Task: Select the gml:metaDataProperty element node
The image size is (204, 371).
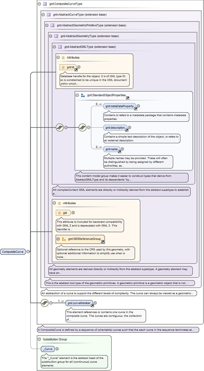Action: click(x=120, y=106)
